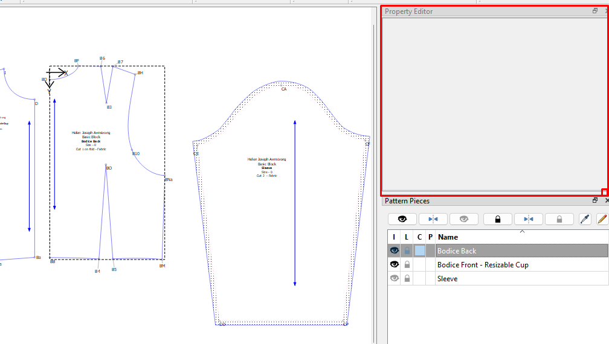This screenshot has height=344, width=609.
Task: Click the unlock all pieces gray padlock button
Action: 559,219
